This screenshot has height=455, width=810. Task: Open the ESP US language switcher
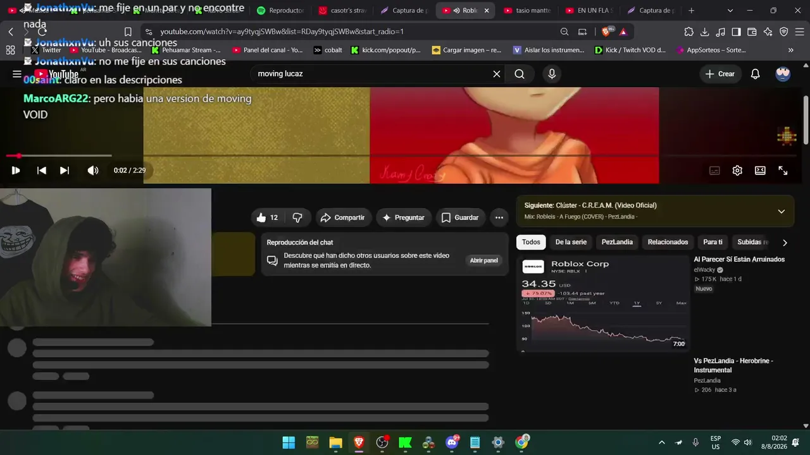point(716,442)
